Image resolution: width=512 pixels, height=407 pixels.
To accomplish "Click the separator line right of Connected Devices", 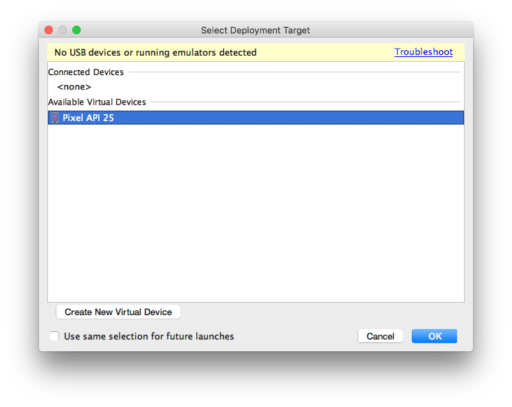I will point(295,72).
